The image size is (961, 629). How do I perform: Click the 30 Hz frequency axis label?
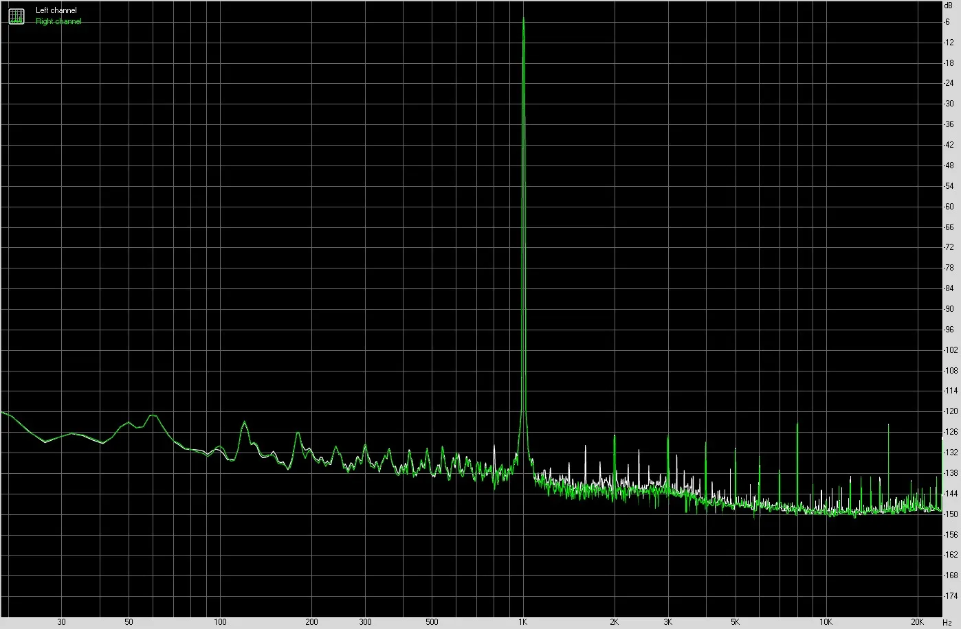[x=61, y=622]
